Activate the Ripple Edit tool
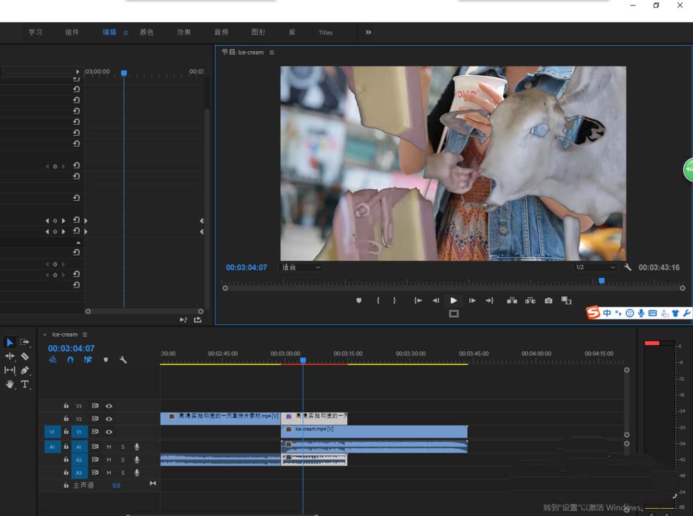This screenshot has width=693, height=516. coord(10,356)
